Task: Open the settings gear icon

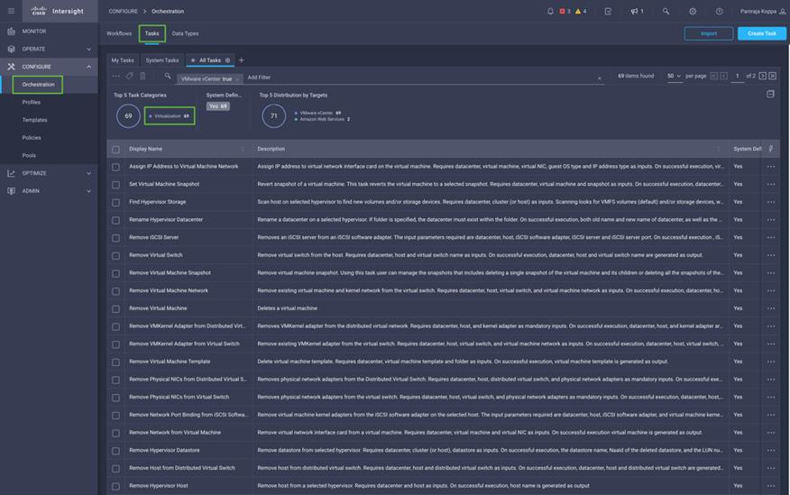Action: click(693, 11)
